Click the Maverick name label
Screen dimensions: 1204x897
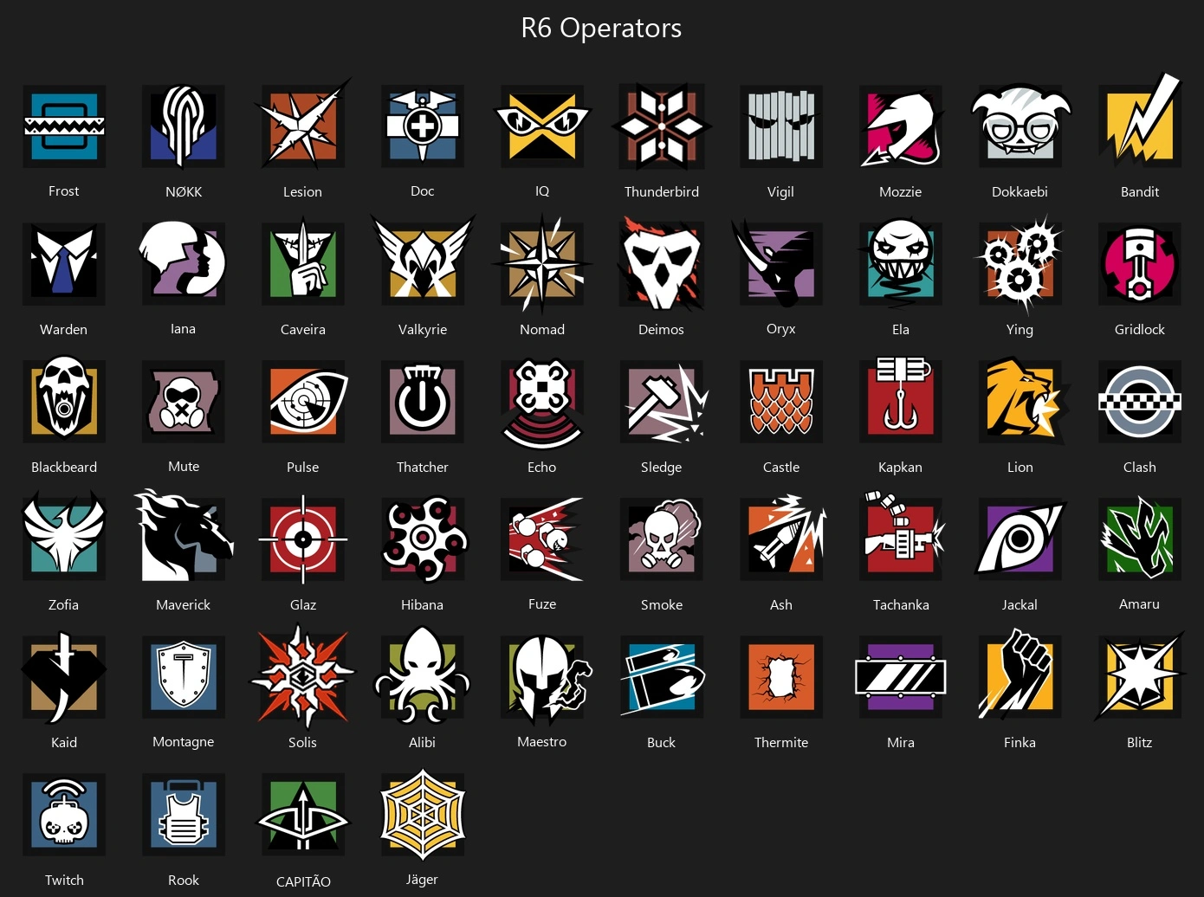[x=184, y=604]
